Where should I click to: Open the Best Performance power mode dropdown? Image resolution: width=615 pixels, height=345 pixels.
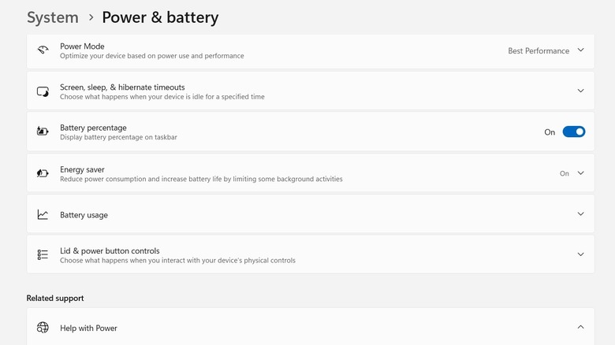pyautogui.click(x=546, y=50)
